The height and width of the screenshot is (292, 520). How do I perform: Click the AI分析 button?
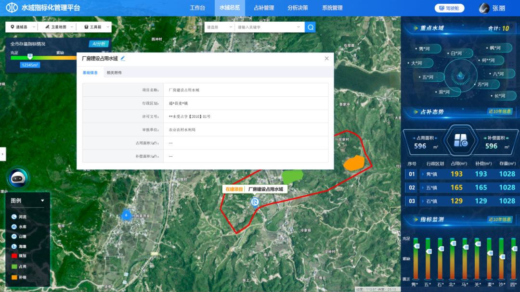click(x=99, y=44)
